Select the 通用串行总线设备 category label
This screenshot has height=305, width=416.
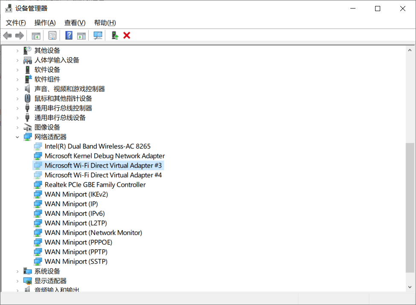[x=60, y=118]
